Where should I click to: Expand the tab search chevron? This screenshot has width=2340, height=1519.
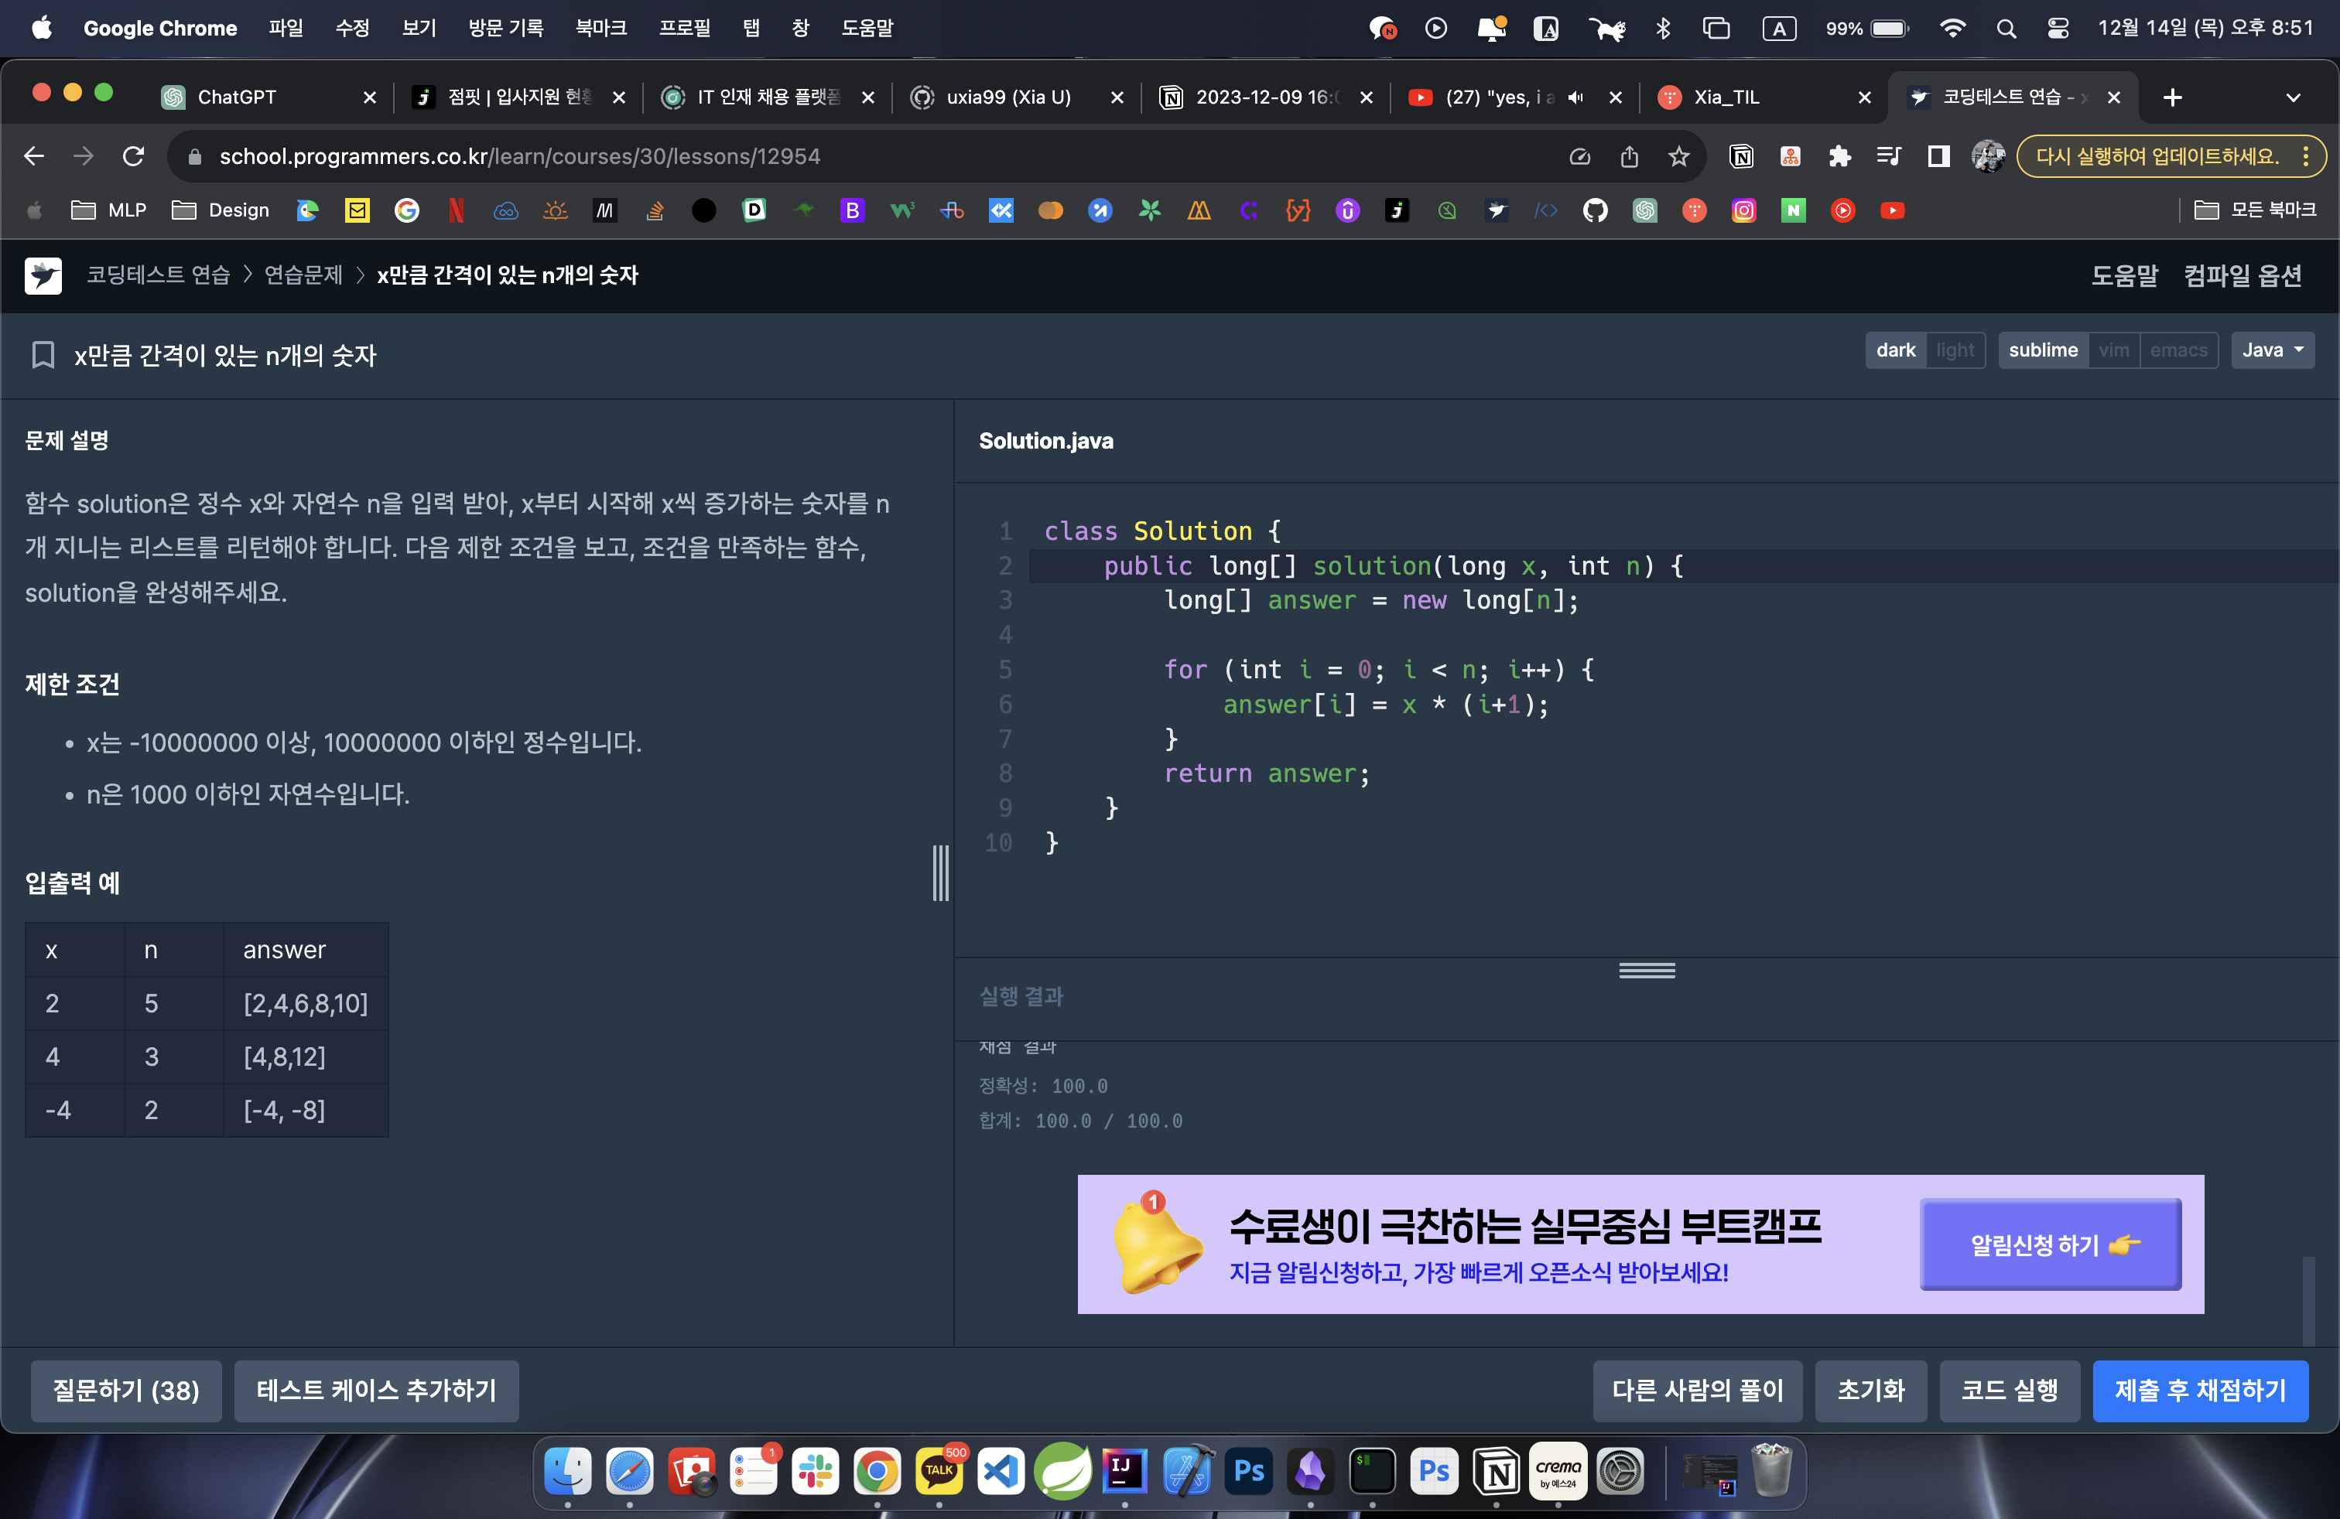[2293, 97]
